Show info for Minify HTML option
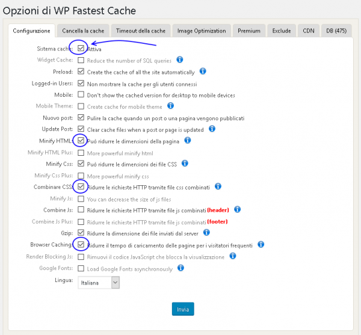Viewport: 361px width, 335px height. tap(187, 140)
